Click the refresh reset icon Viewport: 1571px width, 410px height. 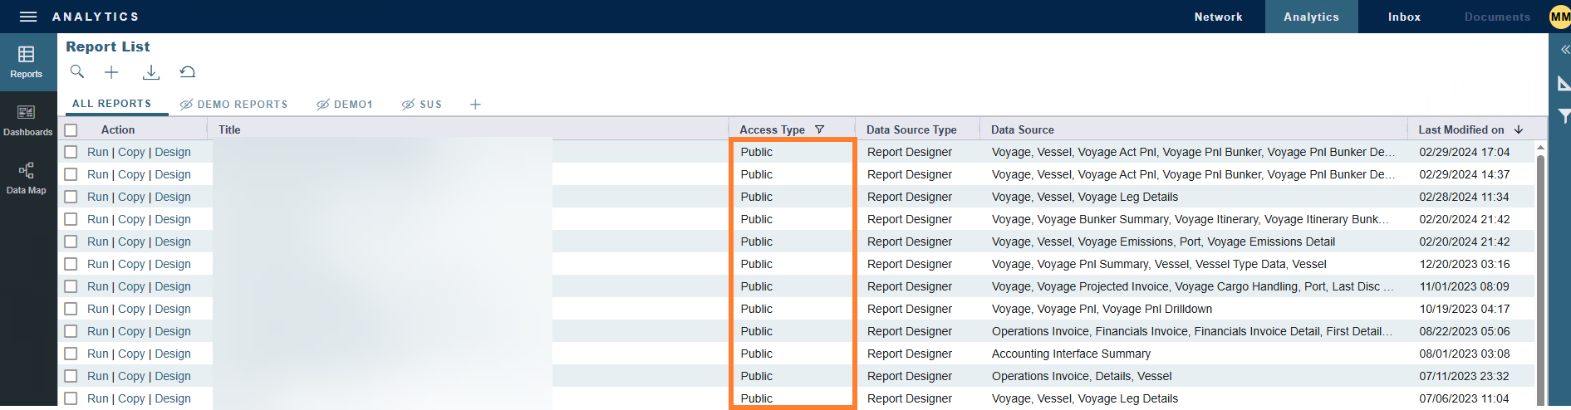188,72
